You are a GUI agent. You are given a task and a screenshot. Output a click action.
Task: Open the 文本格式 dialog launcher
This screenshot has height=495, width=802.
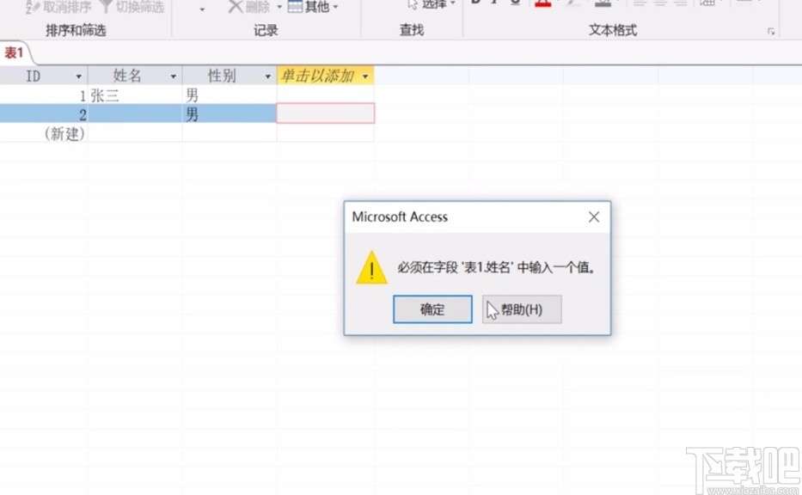pos(772,31)
